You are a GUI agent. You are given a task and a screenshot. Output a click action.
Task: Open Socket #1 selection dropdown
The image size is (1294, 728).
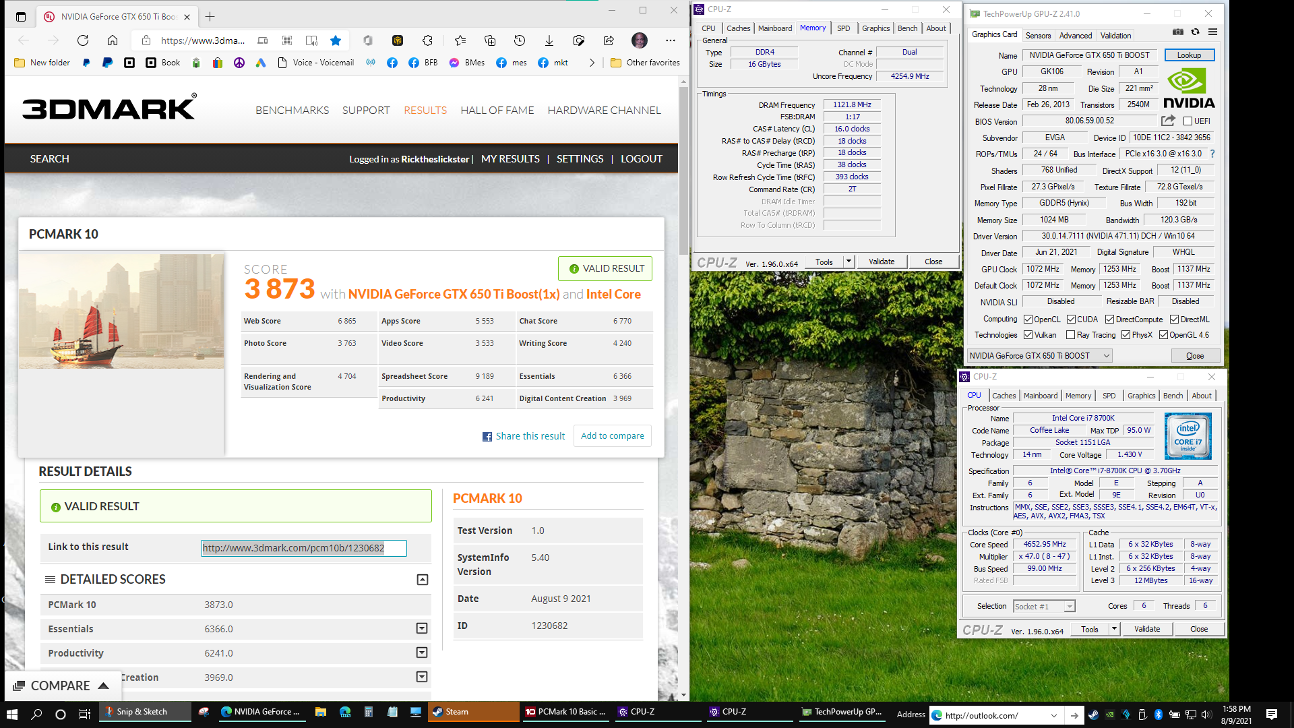click(1044, 606)
